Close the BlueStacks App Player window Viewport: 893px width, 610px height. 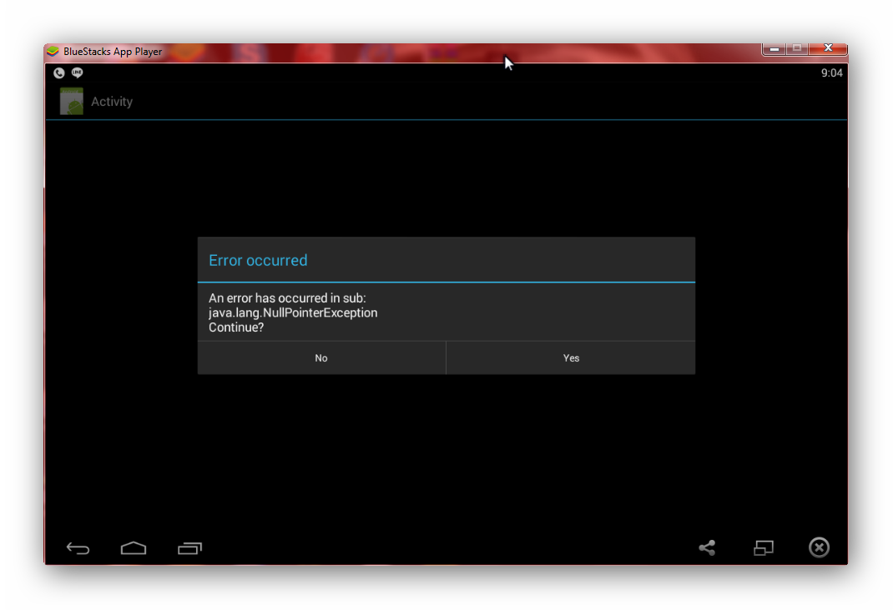pos(828,49)
